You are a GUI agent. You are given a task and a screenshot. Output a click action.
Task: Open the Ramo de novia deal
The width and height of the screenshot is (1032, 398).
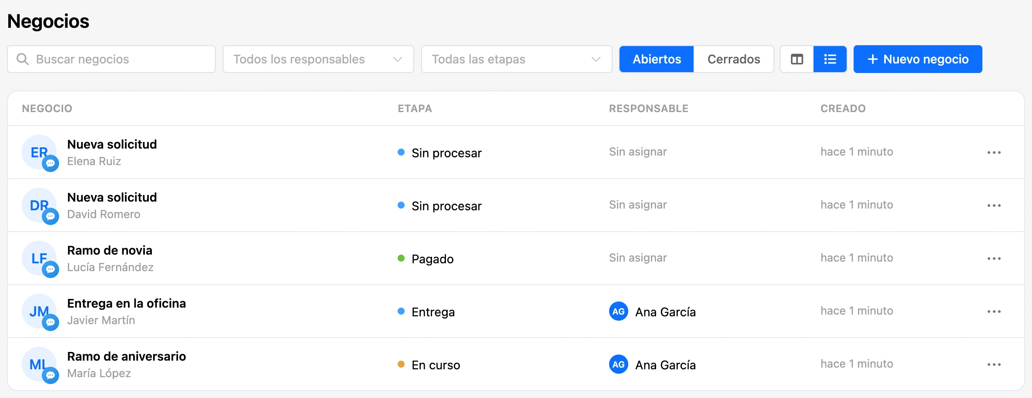pos(110,250)
